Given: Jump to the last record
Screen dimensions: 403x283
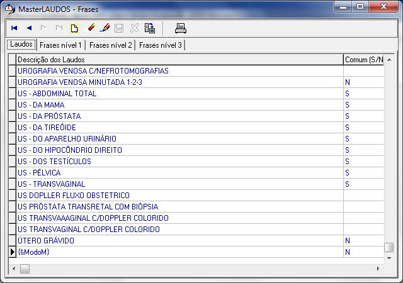Looking at the screenshot, I should pos(59,28).
